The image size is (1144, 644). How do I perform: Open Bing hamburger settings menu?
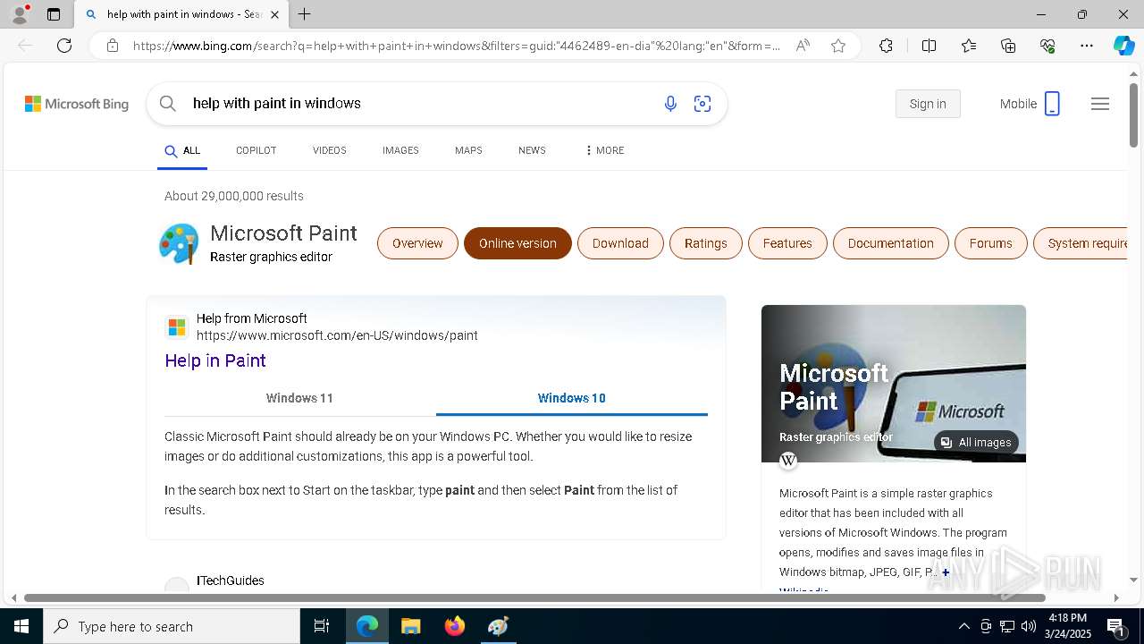[x=1100, y=104]
